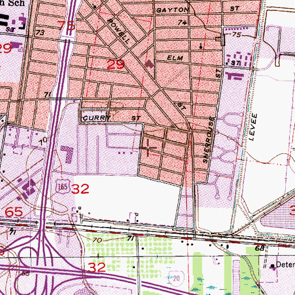The image size is (295, 295).
Task: Click the CURRY street label
Action: tap(97, 118)
